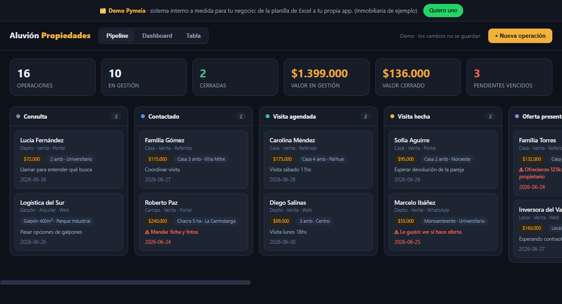Click purple dot of Oferta presentada column
The height and width of the screenshot is (304, 562).
tap(517, 116)
